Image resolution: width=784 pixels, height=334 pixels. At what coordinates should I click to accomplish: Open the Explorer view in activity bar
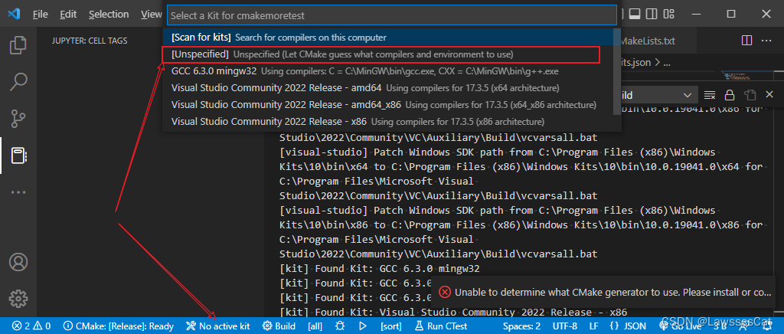pyautogui.click(x=18, y=45)
